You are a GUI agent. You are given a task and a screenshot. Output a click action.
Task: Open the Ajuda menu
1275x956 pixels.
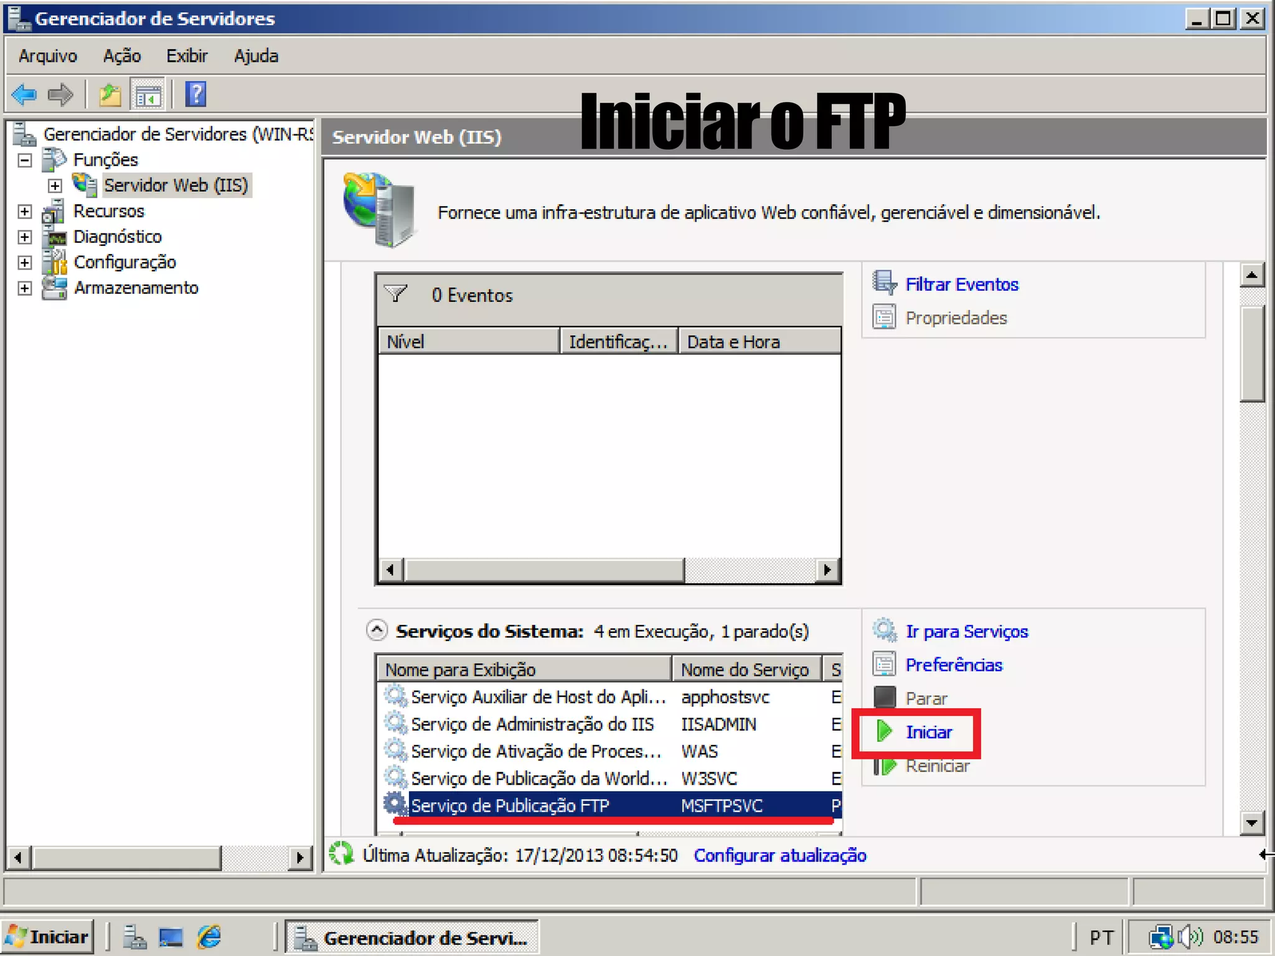coord(256,56)
